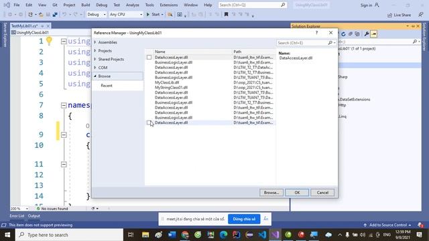Image resolution: width=429 pixels, height=241 pixels.
Task: Click the Redo toolbar icon
Action: pyautogui.click(x=76, y=15)
